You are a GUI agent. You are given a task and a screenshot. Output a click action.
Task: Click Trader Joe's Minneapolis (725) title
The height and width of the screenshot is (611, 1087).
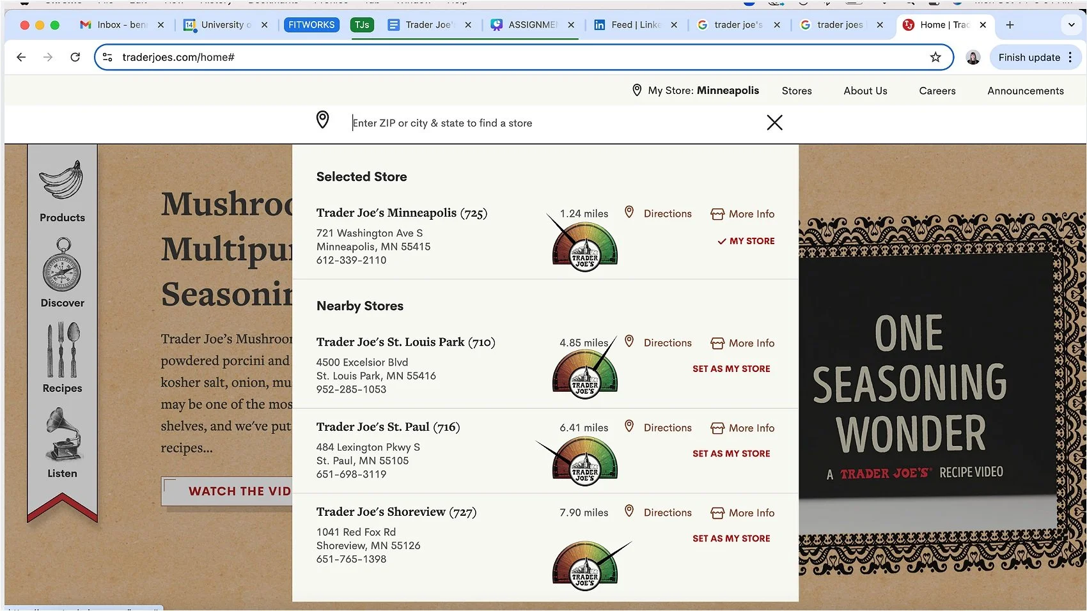(402, 213)
